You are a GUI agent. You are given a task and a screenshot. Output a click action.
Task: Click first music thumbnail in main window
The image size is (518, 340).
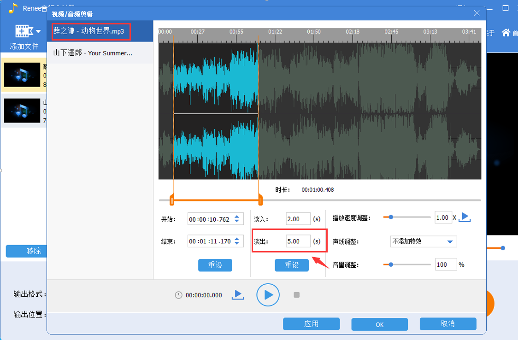22,75
